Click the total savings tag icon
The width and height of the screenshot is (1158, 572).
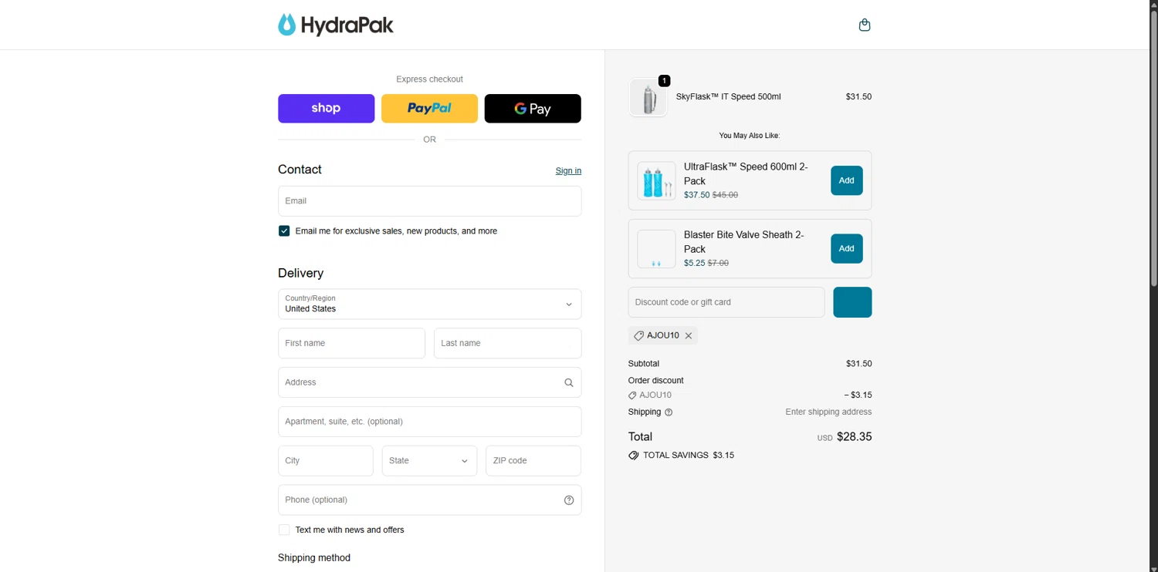[x=634, y=456]
